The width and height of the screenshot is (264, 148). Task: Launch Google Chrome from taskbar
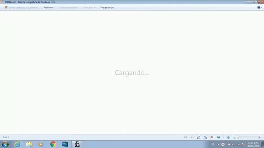53,144
